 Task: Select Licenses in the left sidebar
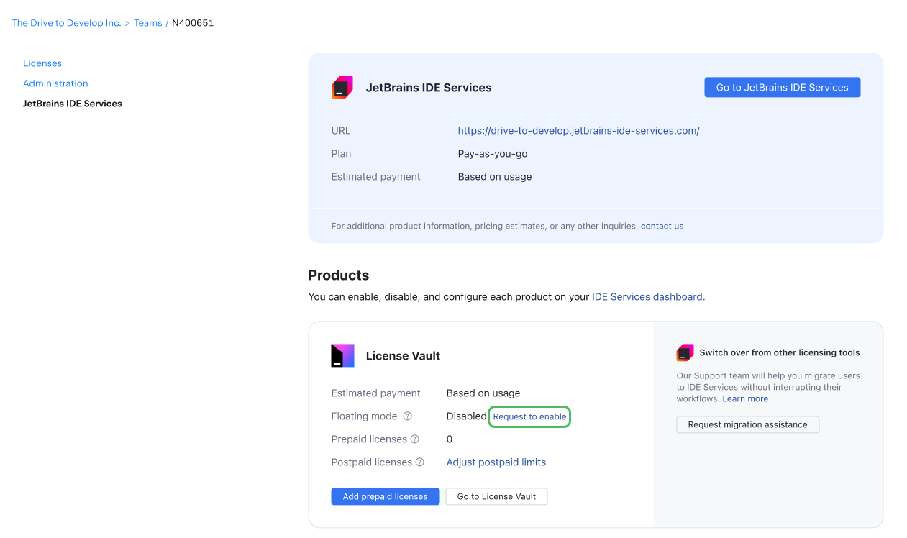click(x=42, y=63)
